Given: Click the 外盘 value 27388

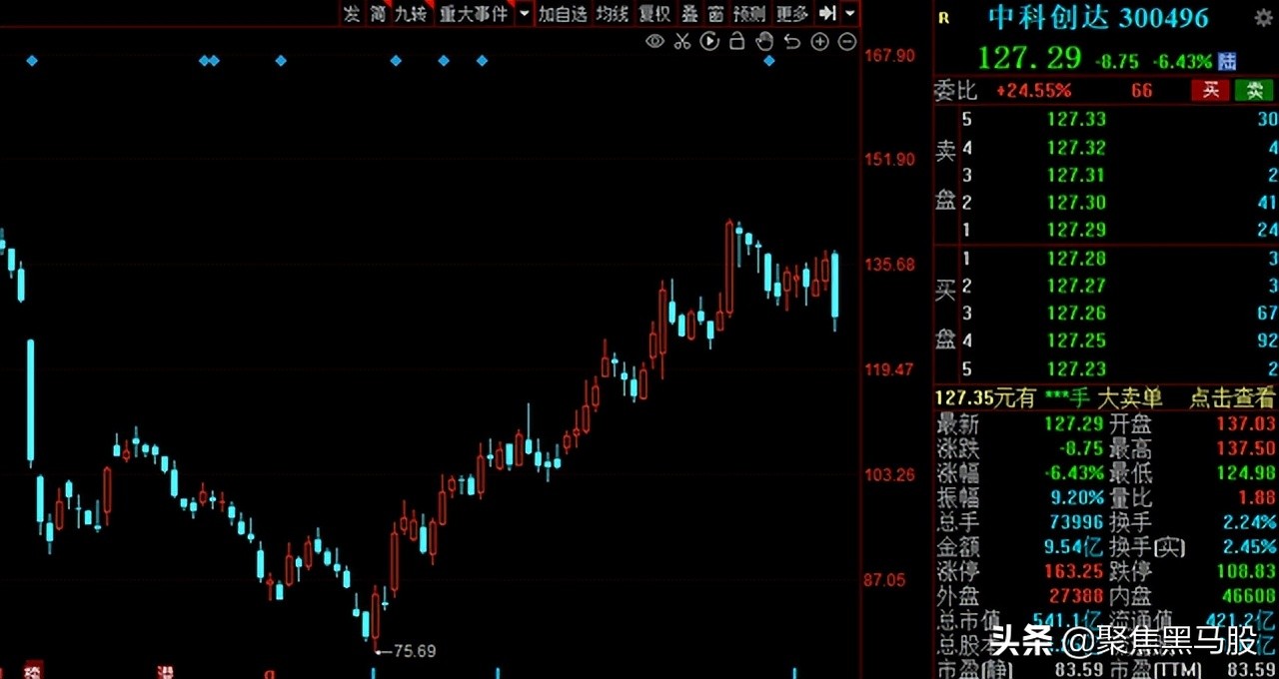Looking at the screenshot, I should (1075, 596).
